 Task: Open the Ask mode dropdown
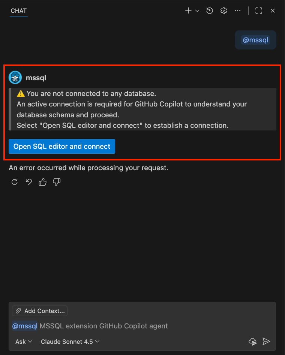coord(23,342)
